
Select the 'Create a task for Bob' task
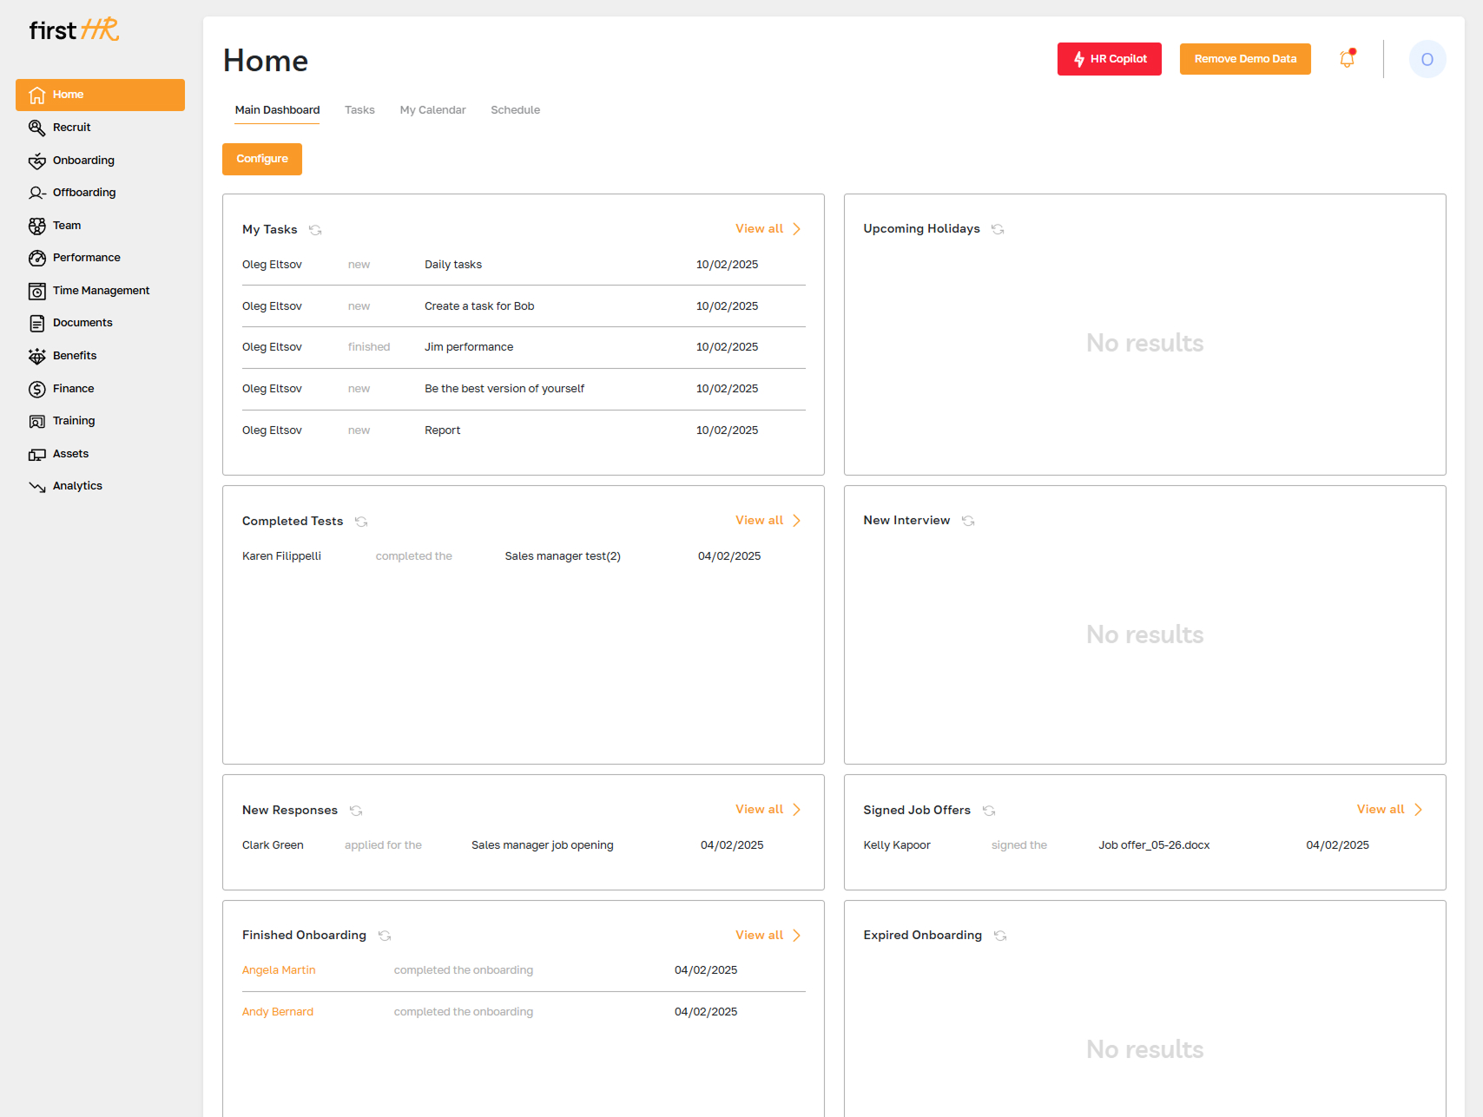[x=479, y=306]
